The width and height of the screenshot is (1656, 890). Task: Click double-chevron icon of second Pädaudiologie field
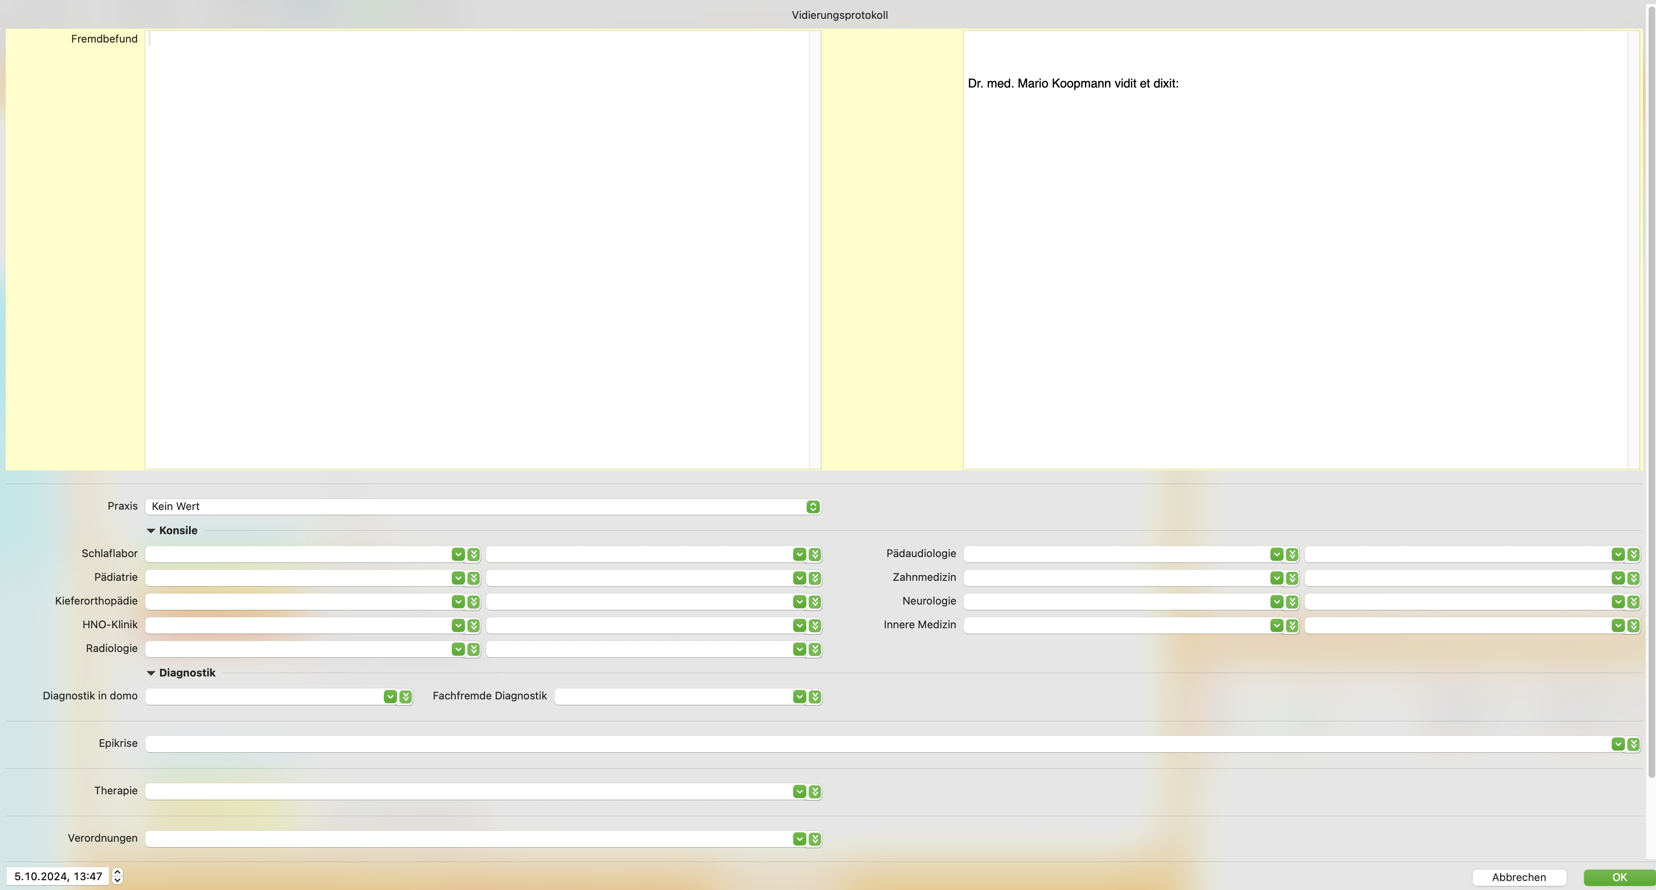click(x=1633, y=554)
